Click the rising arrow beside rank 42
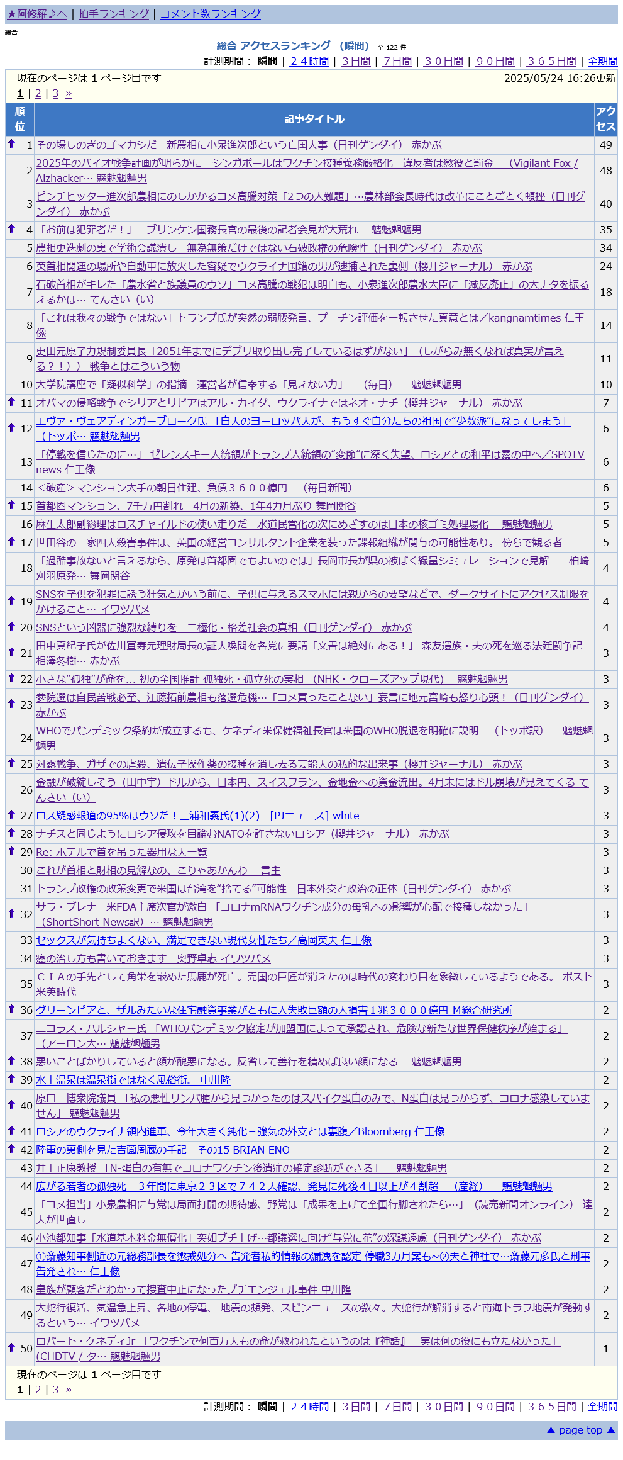The image size is (623, 1460). click(11, 1149)
